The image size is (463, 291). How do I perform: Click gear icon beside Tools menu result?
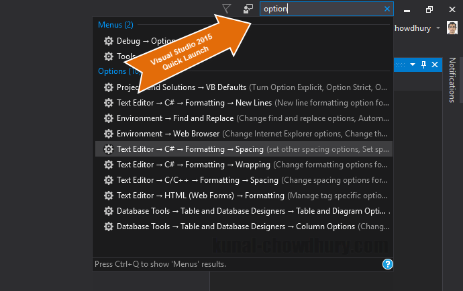coord(109,56)
